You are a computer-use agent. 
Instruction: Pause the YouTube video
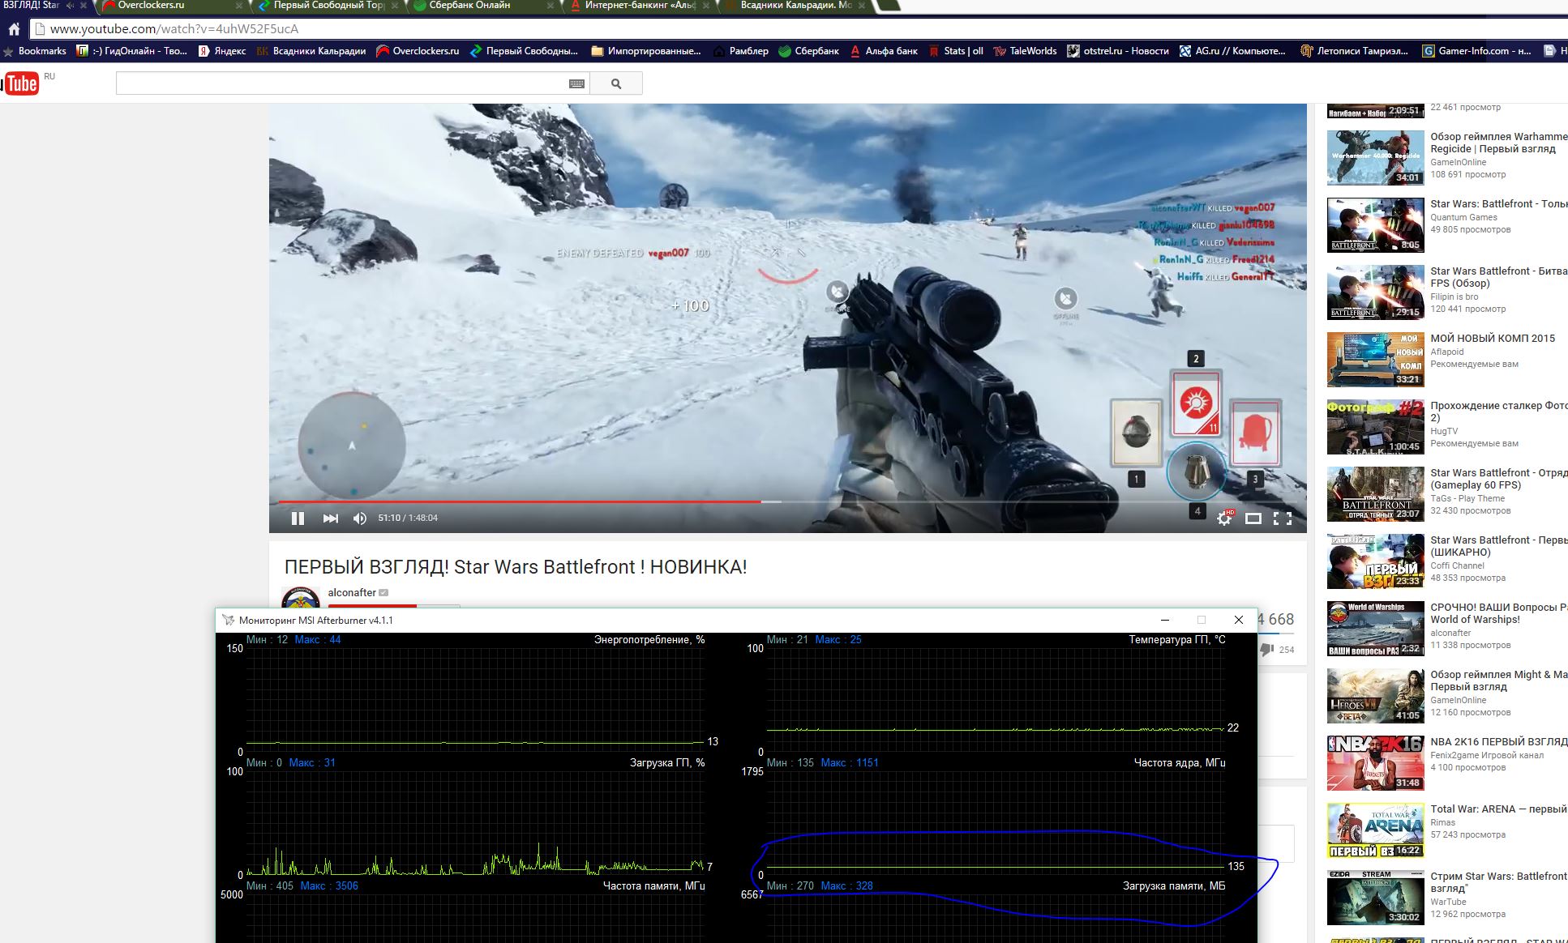[x=298, y=518]
